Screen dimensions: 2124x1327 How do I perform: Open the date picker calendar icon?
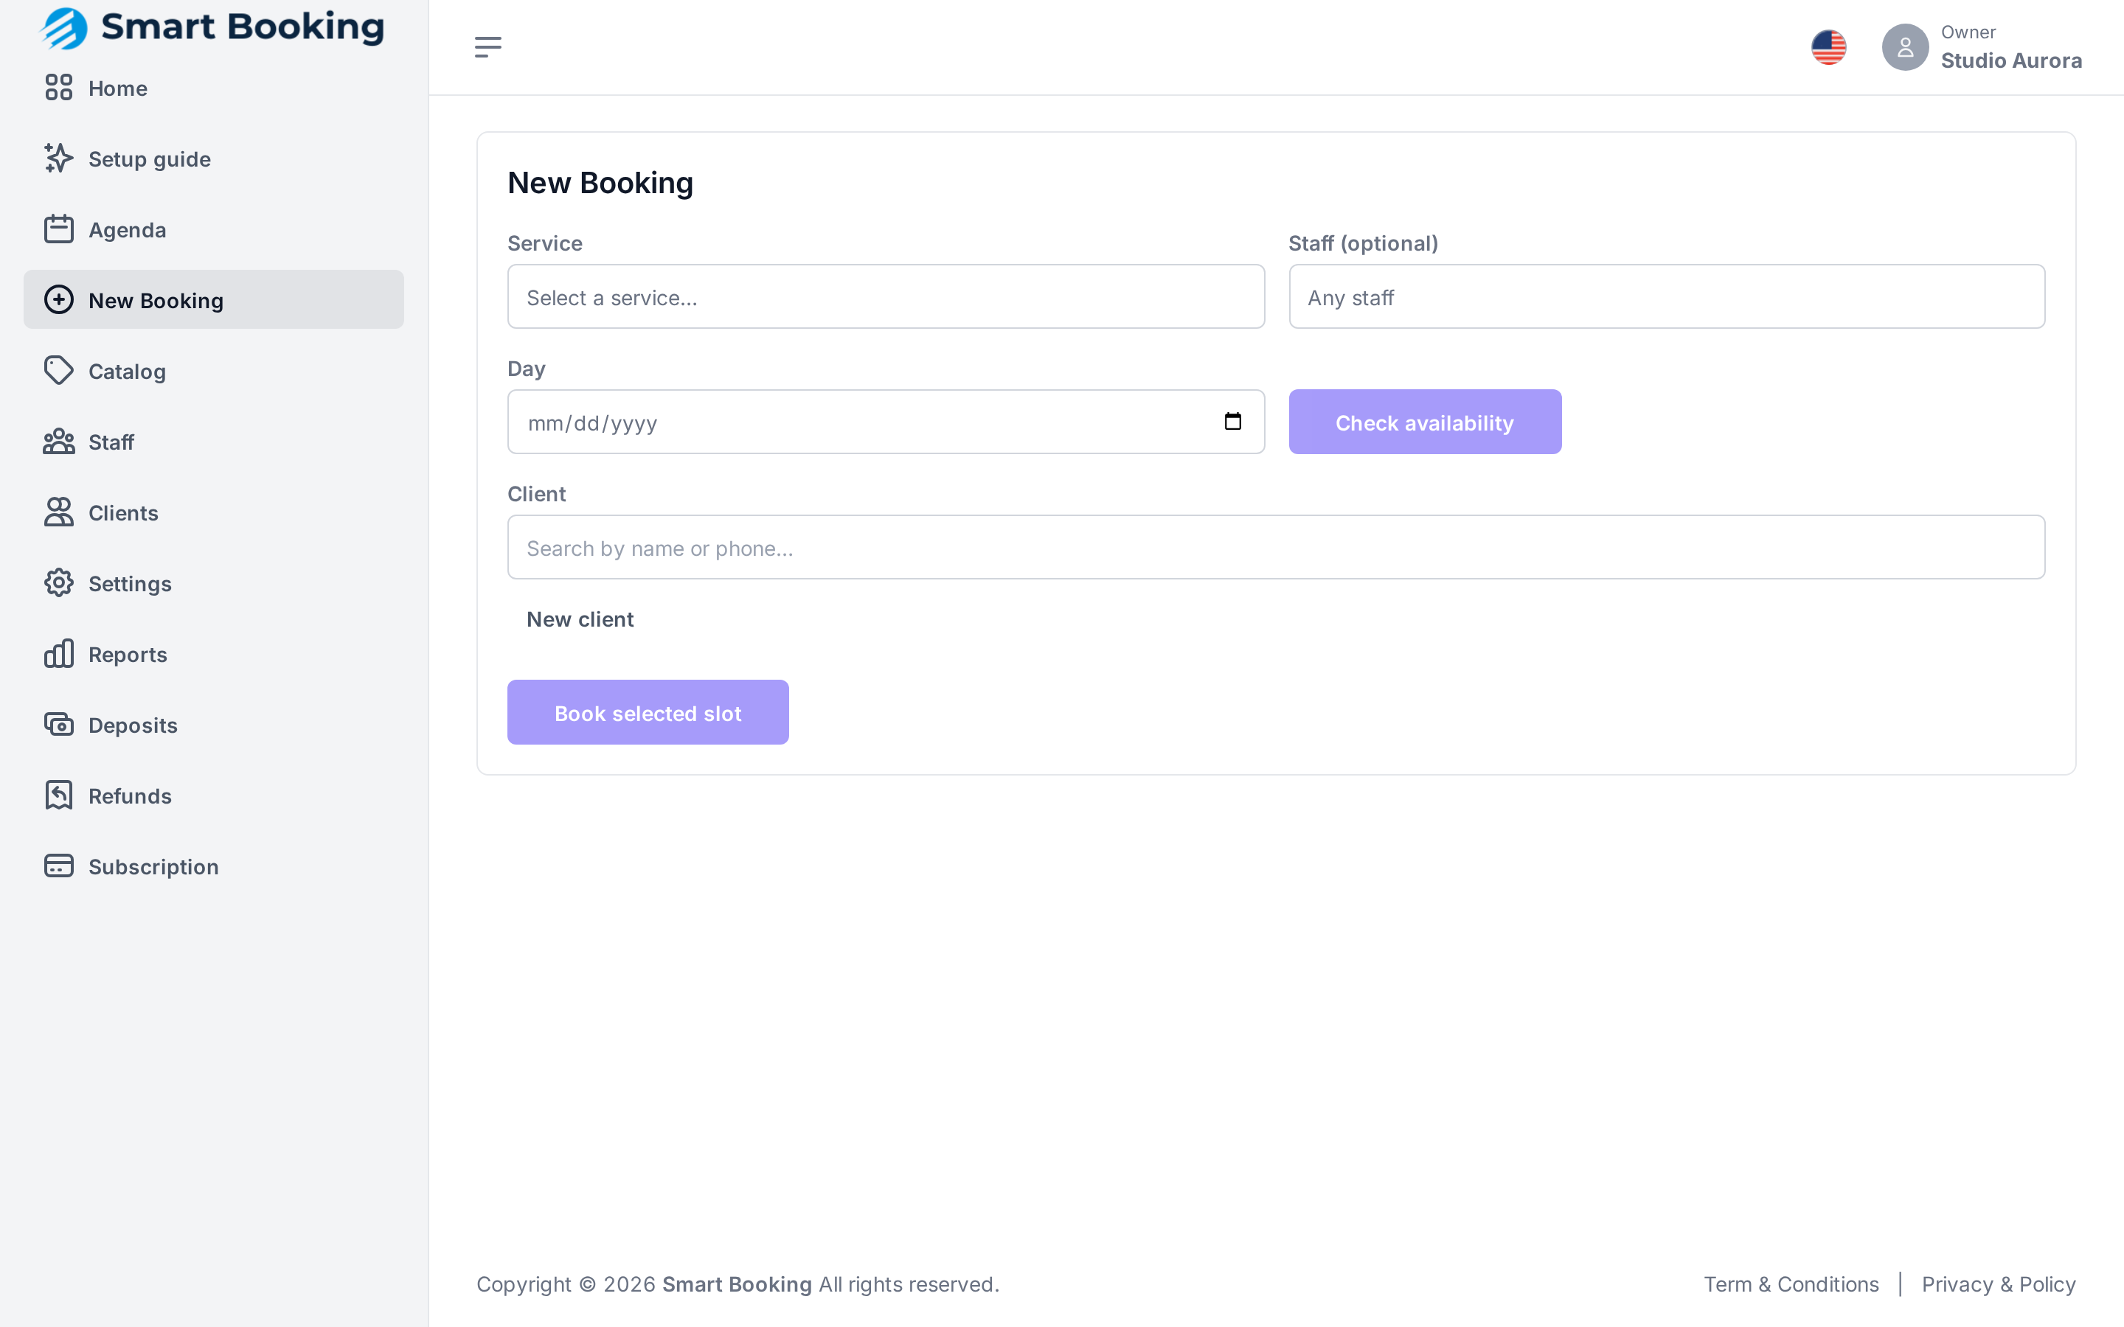pos(1232,422)
